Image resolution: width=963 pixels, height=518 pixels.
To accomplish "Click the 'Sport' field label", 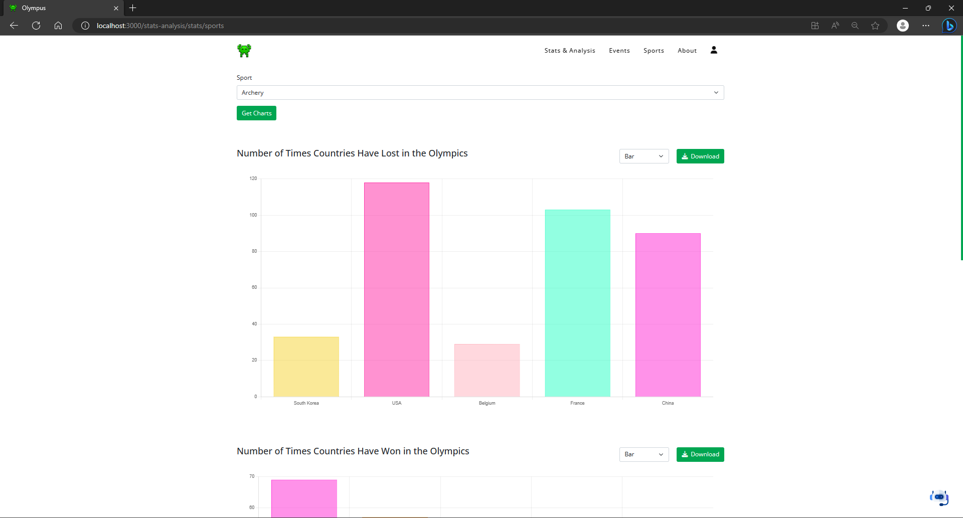I will point(244,78).
